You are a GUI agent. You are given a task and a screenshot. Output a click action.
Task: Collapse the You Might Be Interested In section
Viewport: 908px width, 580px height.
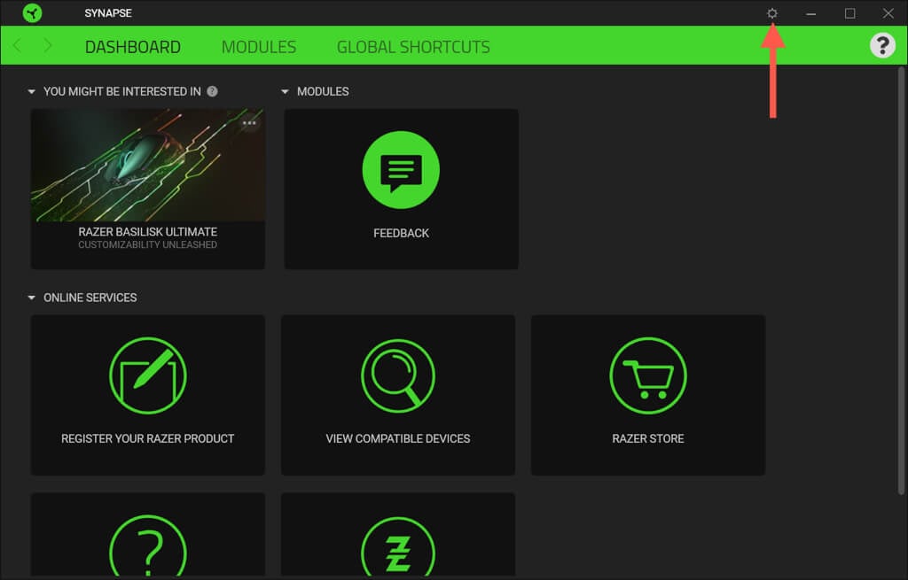point(31,91)
